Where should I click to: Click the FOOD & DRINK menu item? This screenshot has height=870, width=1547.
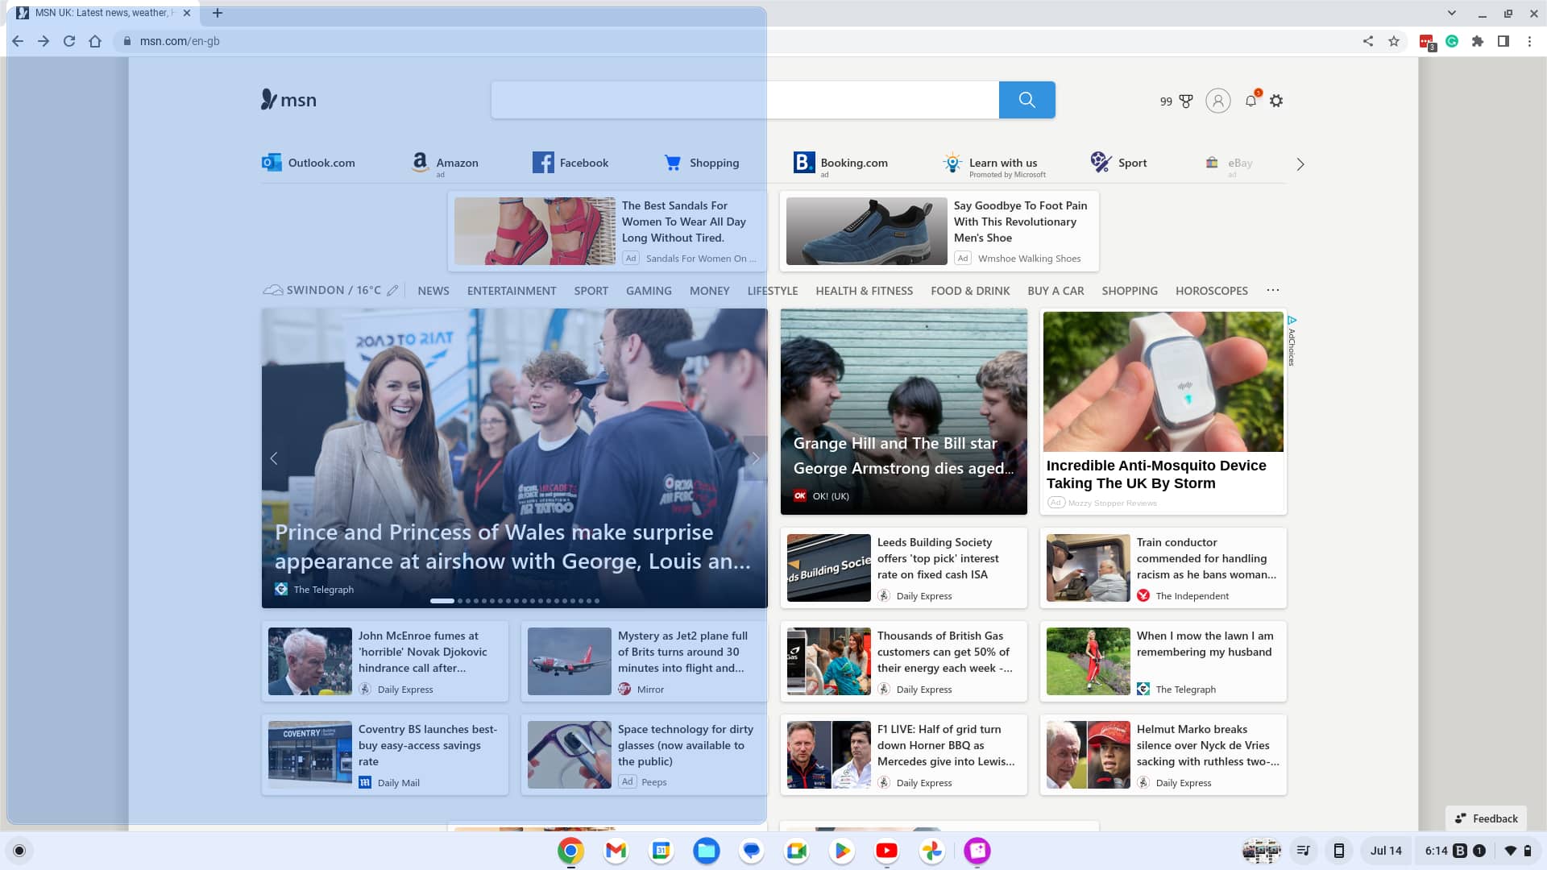[970, 290]
